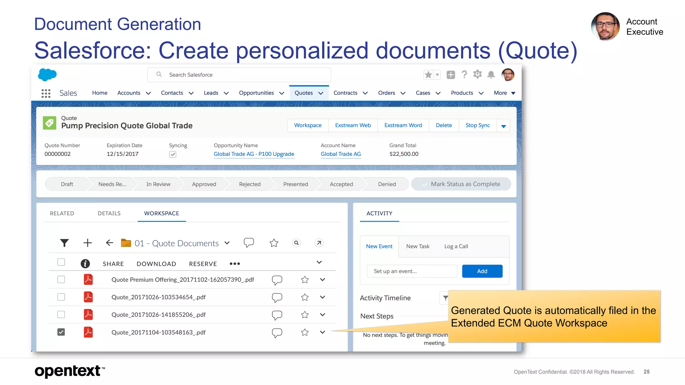Click SHARE in the workspace toolbar
Image resolution: width=685 pixels, height=385 pixels.
[x=113, y=264]
